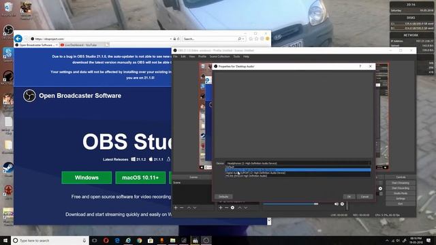This screenshot has height=245, width=436.
Task: Move scene down with the down arrow
Action: 195,208
